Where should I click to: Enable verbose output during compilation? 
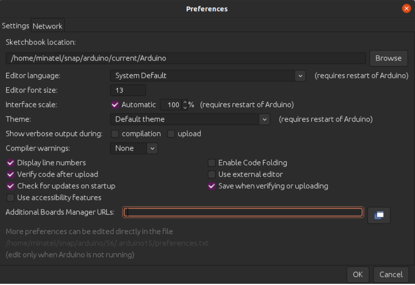point(115,134)
